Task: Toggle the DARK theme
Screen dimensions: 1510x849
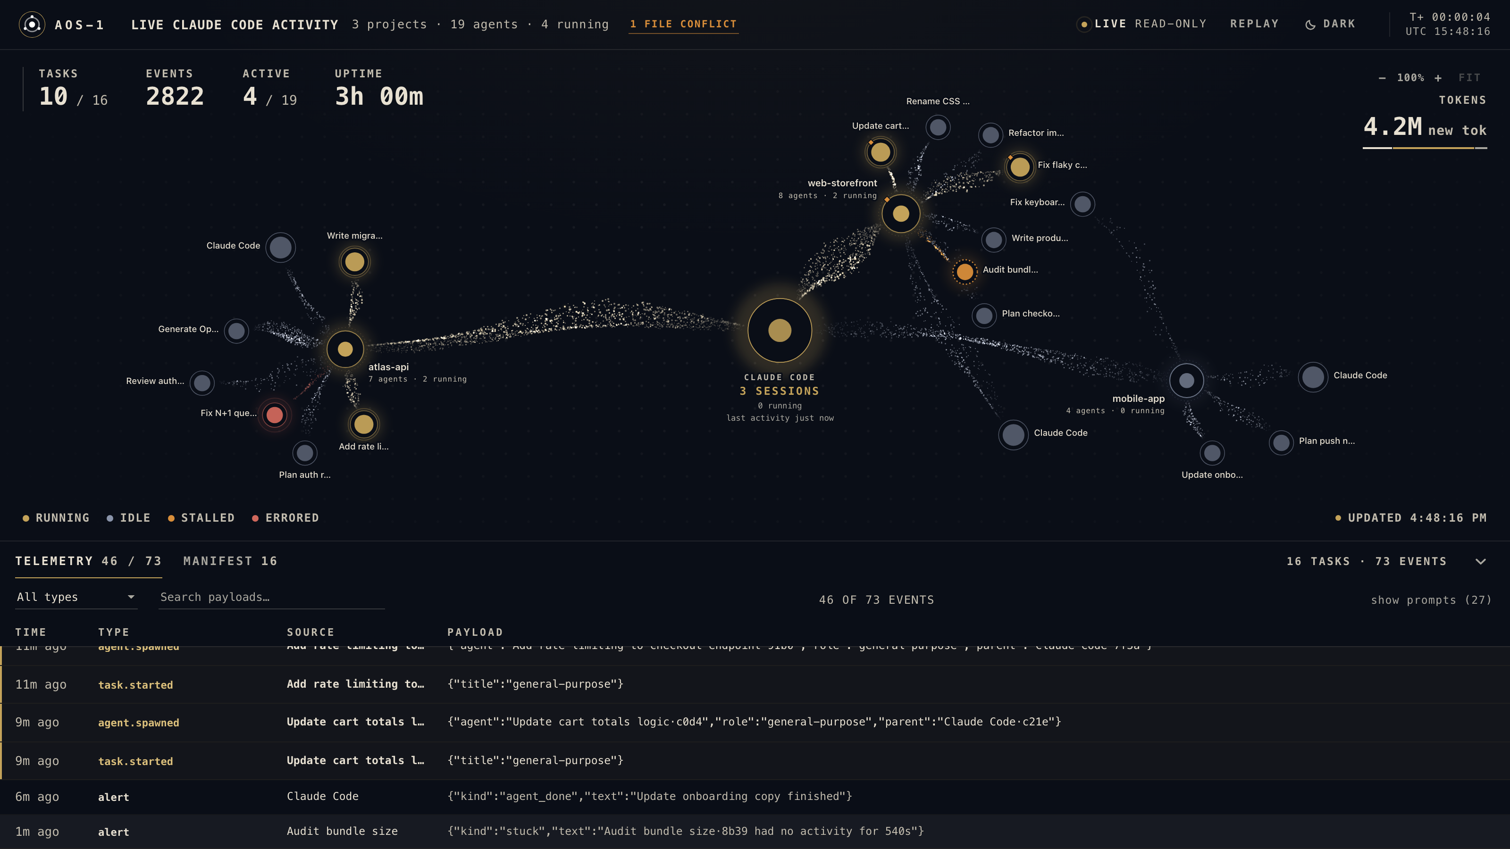Action: pyautogui.click(x=1330, y=24)
